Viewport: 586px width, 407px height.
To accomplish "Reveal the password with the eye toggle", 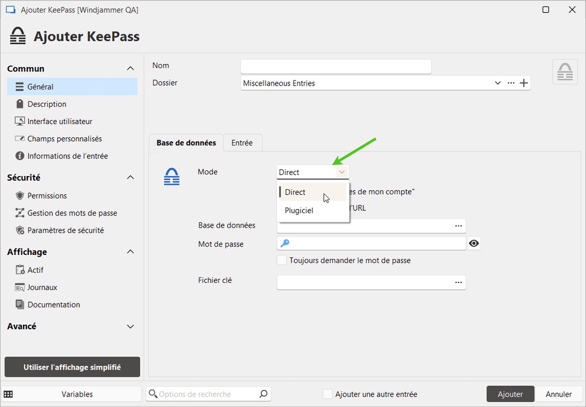I will coord(474,243).
